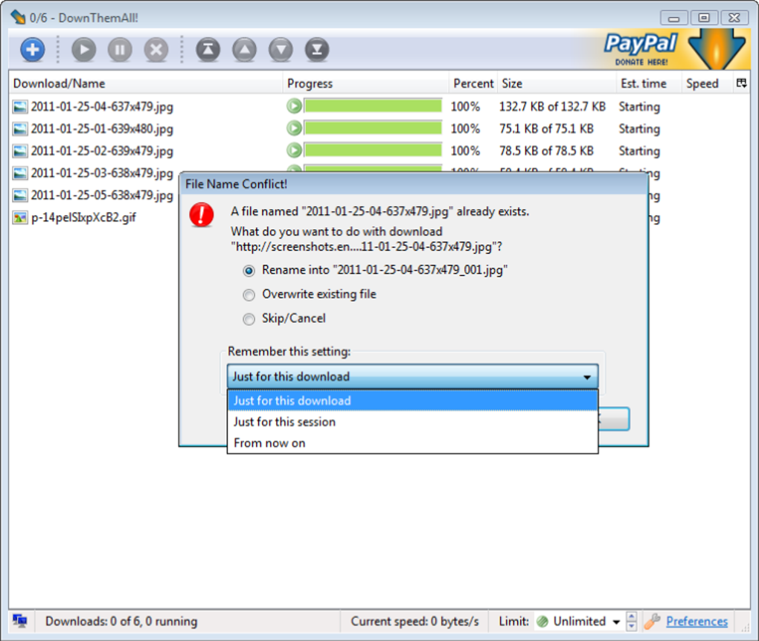Resume selected downloads with play button

point(84,49)
